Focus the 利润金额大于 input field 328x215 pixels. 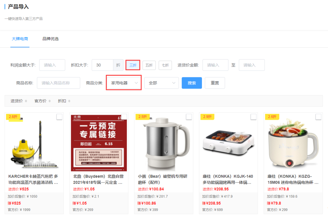tap(52, 65)
